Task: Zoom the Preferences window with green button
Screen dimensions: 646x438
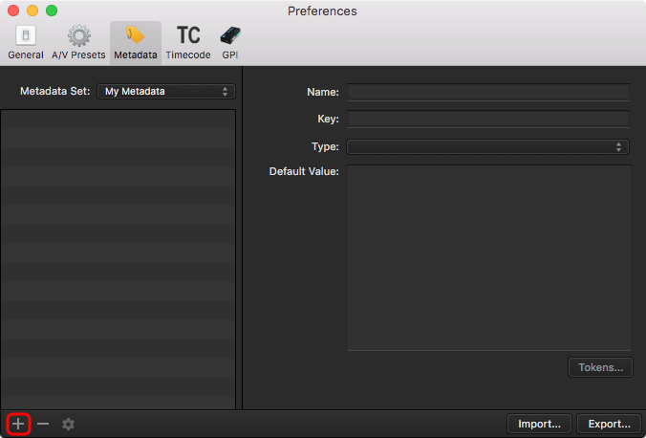Action: pos(52,11)
